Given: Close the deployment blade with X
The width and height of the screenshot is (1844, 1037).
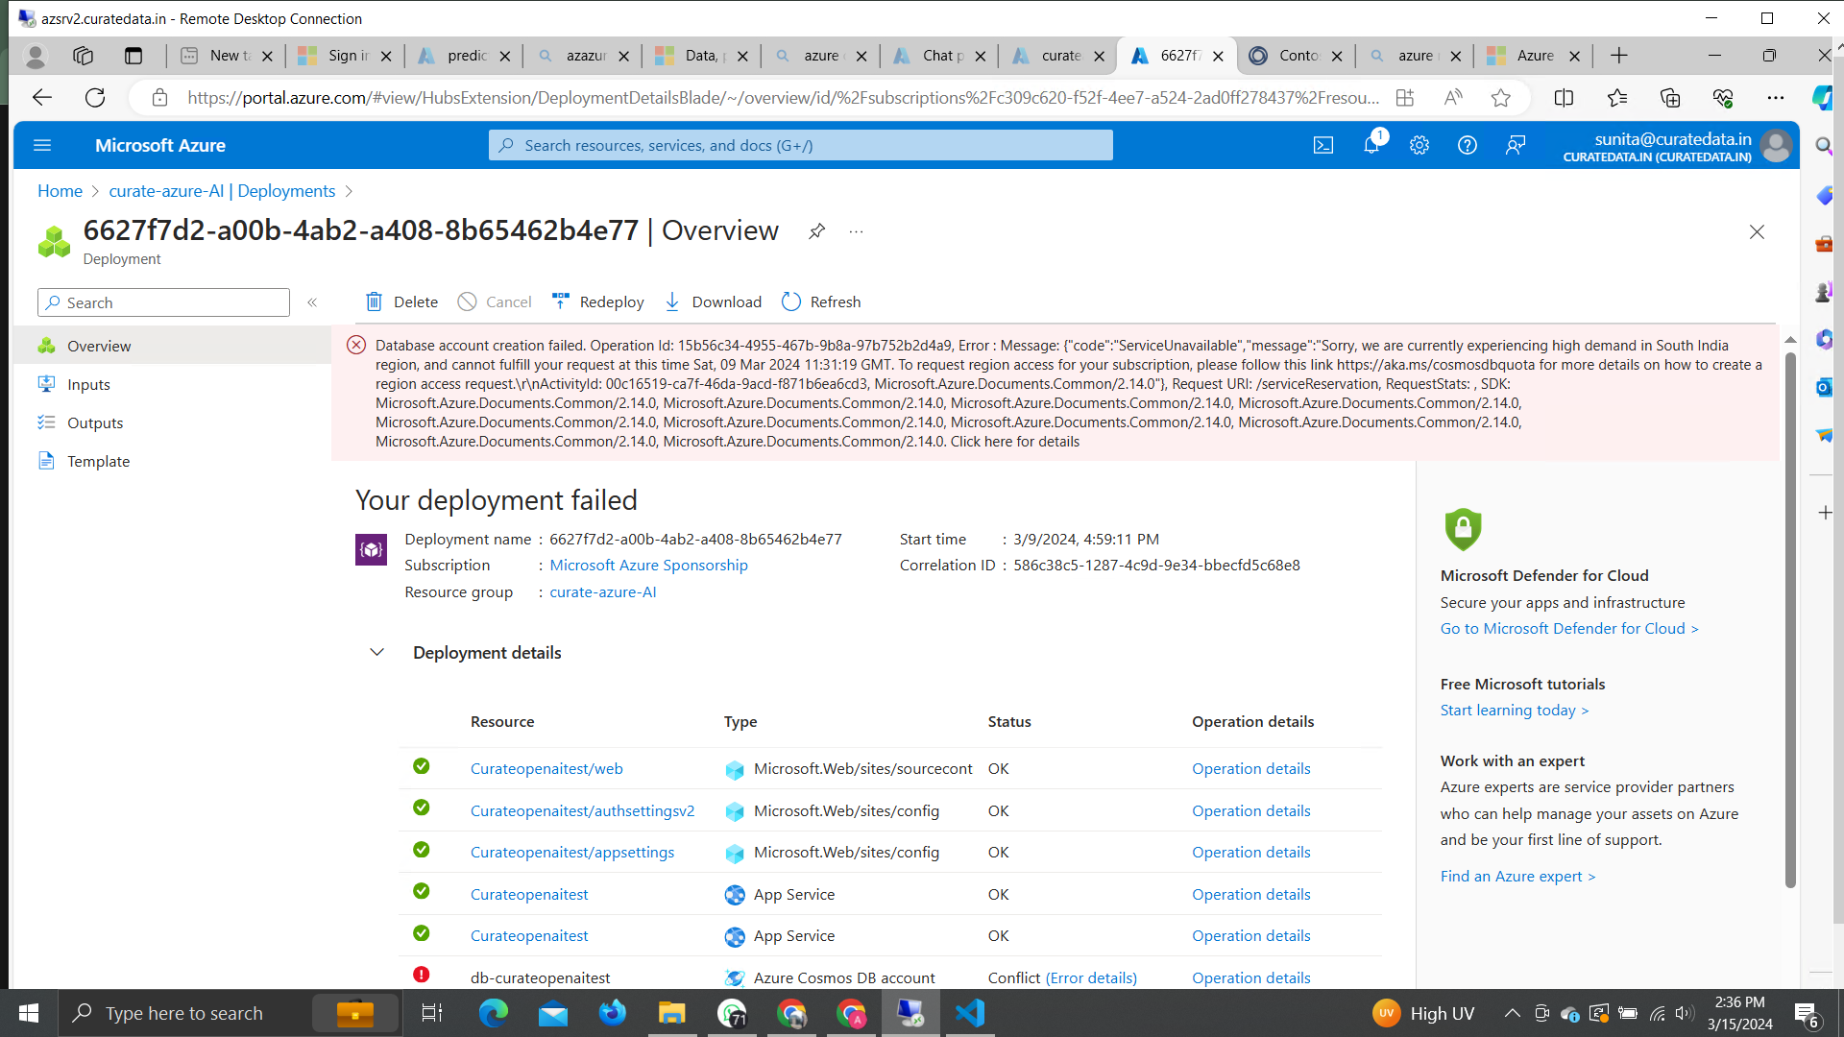Looking at the screenshot, I should point(1757,231).
